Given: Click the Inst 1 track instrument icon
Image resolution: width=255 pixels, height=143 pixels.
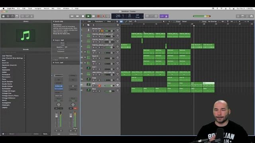Looking at the screenshot, I should point(88,68).
